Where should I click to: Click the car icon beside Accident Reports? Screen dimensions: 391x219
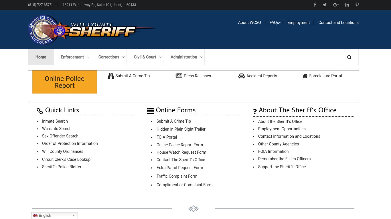point(242,76)
